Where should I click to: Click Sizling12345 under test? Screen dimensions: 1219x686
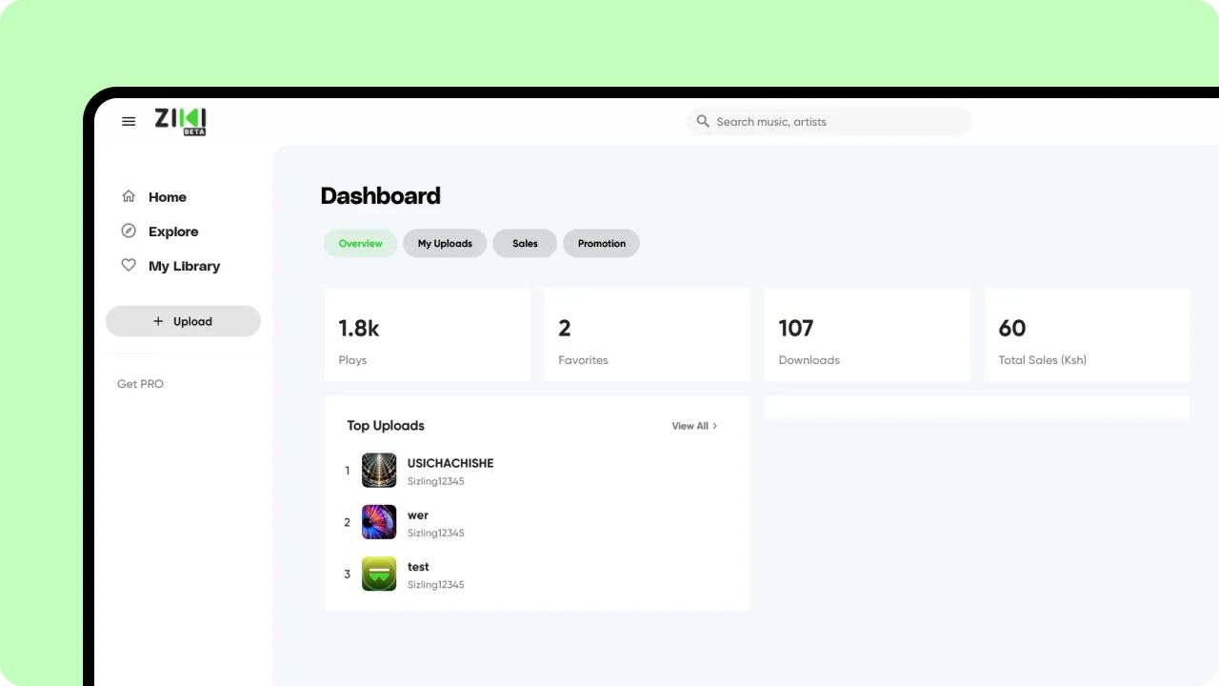pyautogui.click(x=436, y=584)
